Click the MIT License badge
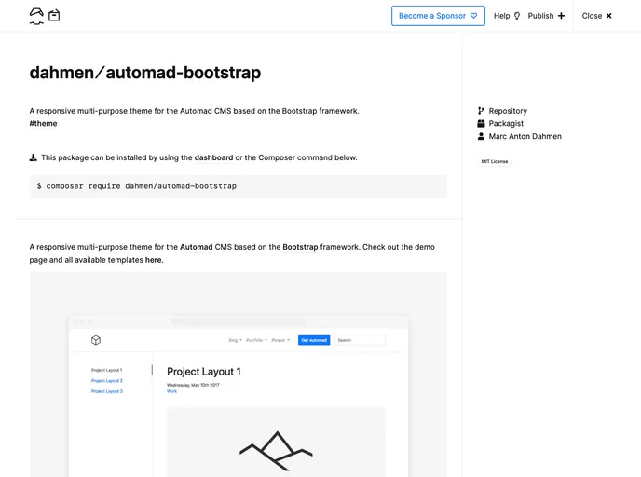641x477 pixels. click(x=494, y=161)
